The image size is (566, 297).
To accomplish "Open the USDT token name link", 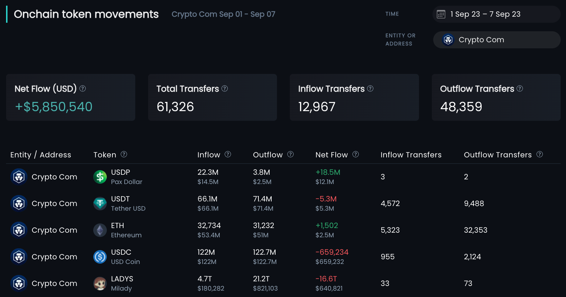I will [x=120, y=199].
